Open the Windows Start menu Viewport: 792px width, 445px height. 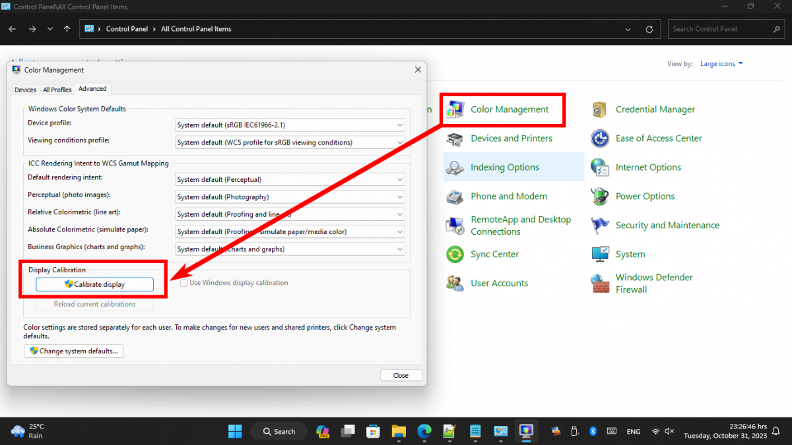click(235, 431)
